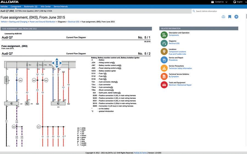Screen dimensions: 247x154
Task: Click the brown Locations pin icon
Action: coord(164,52)
